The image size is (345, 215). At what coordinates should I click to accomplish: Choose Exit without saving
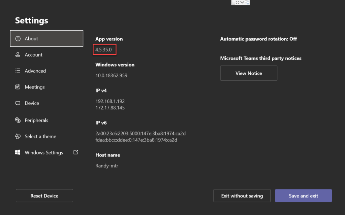[242, 196]
